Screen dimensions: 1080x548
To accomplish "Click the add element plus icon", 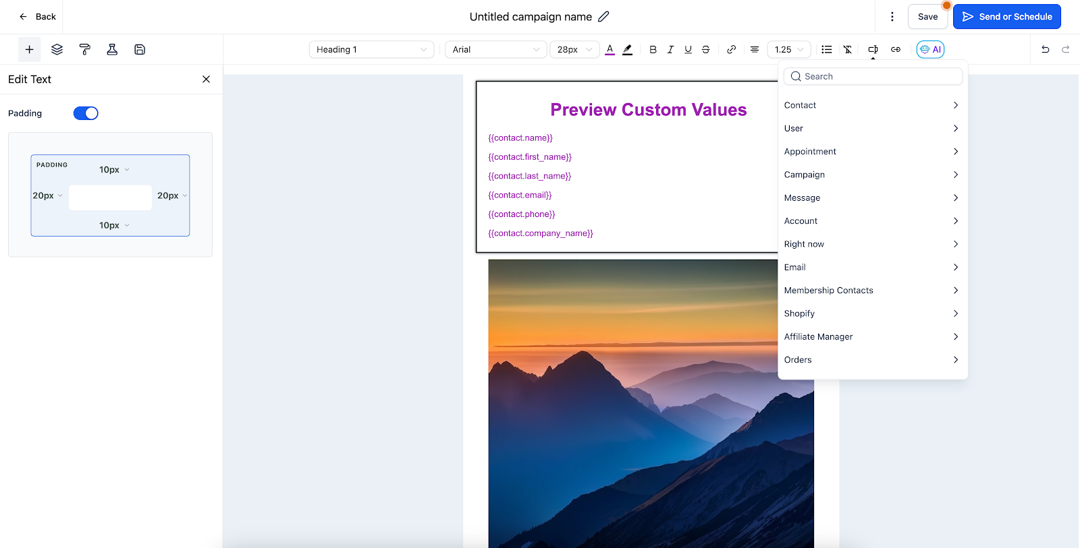I will click(29, 49).
